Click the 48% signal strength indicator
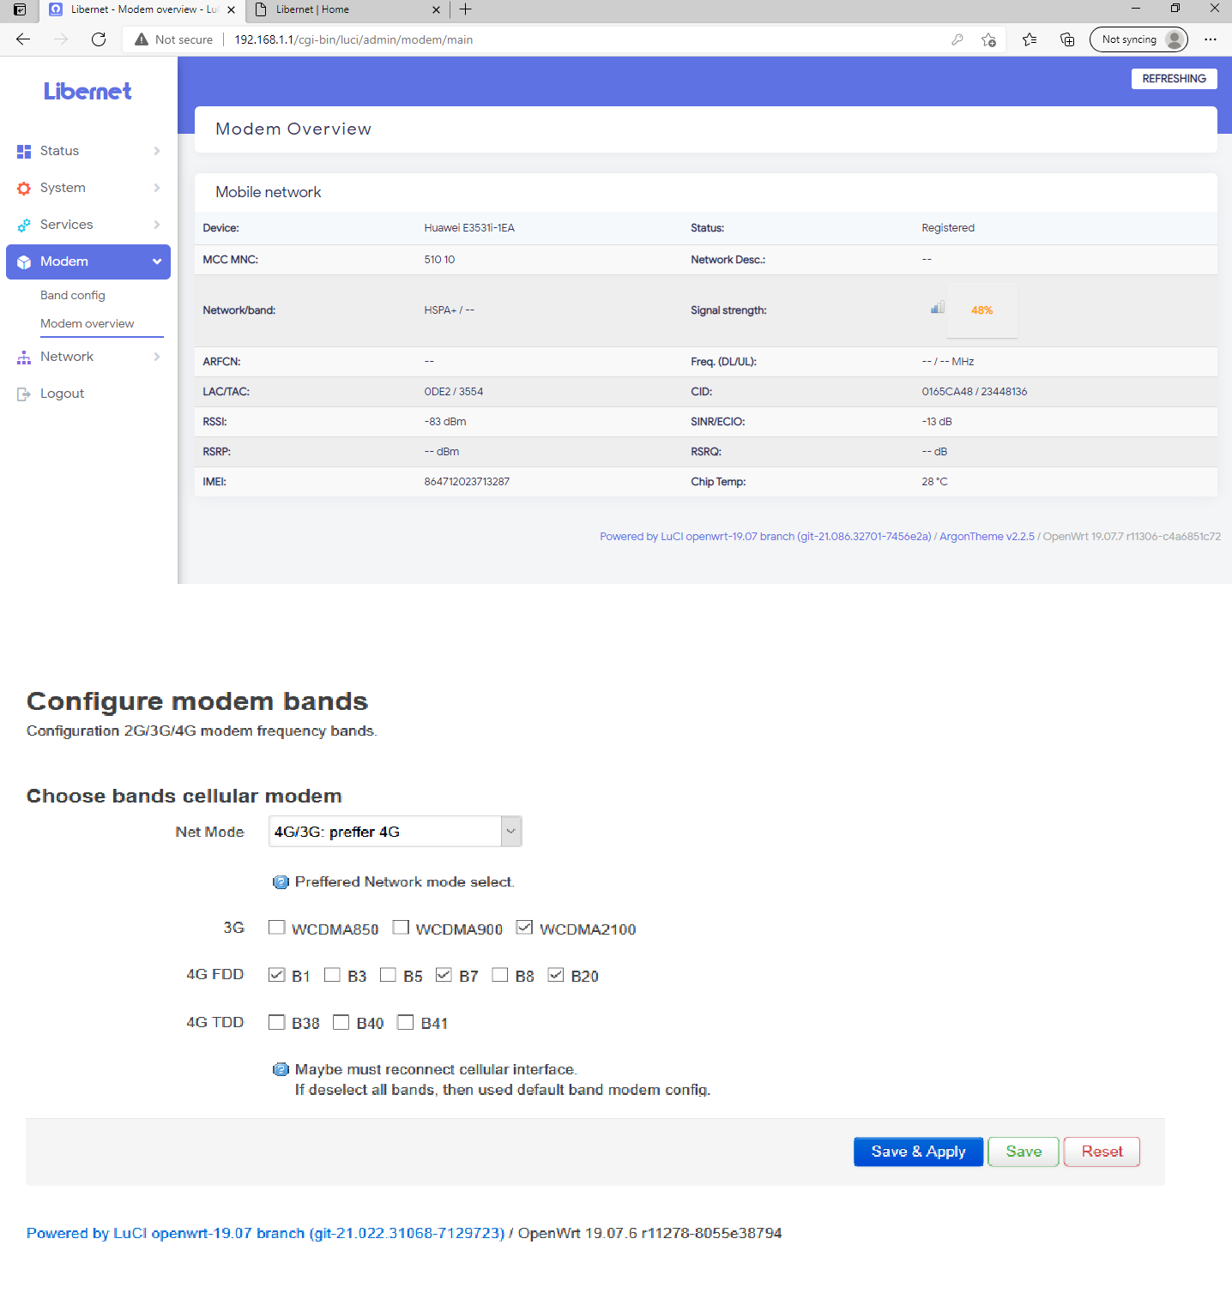The height and width of the screenshot is (1293, 1232). tap(981, 310)
